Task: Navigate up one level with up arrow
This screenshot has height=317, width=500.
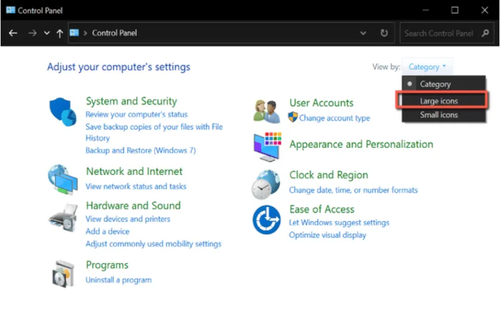Action: point(59,33)
